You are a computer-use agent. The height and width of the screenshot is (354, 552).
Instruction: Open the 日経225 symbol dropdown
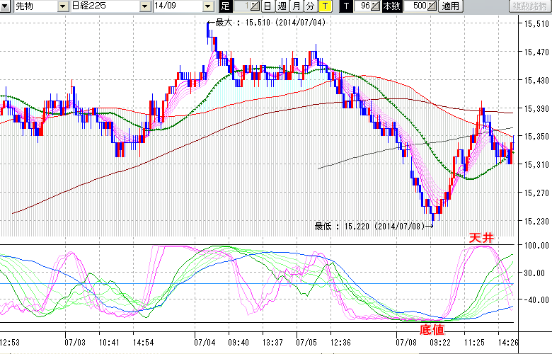pyautogui.click(x=144, y=6)
